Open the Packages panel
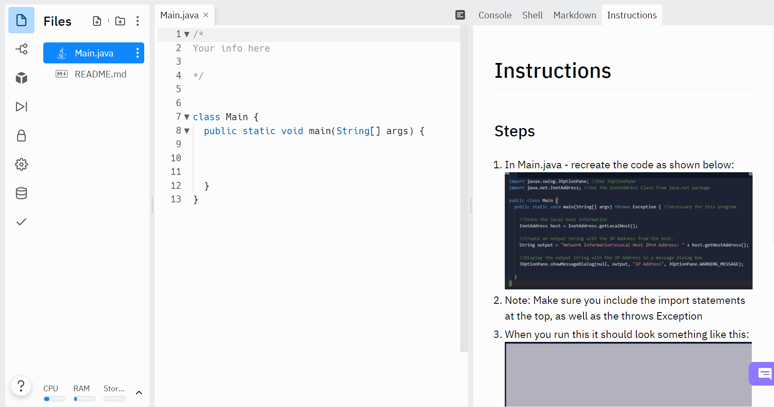This screenshot has height=407, width=774. (21, 78)
